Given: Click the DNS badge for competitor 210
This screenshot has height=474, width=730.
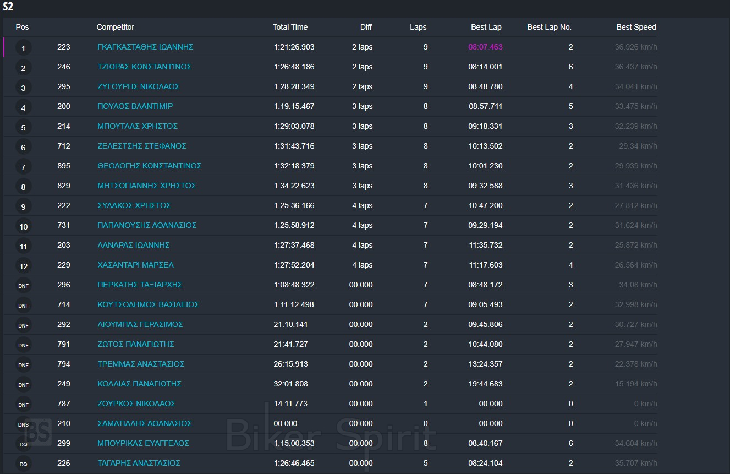Looking at the screenshot, I should [x=23, y=424].
